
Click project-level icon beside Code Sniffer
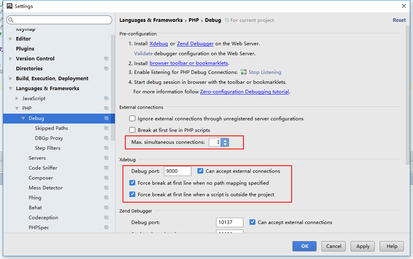106,168
